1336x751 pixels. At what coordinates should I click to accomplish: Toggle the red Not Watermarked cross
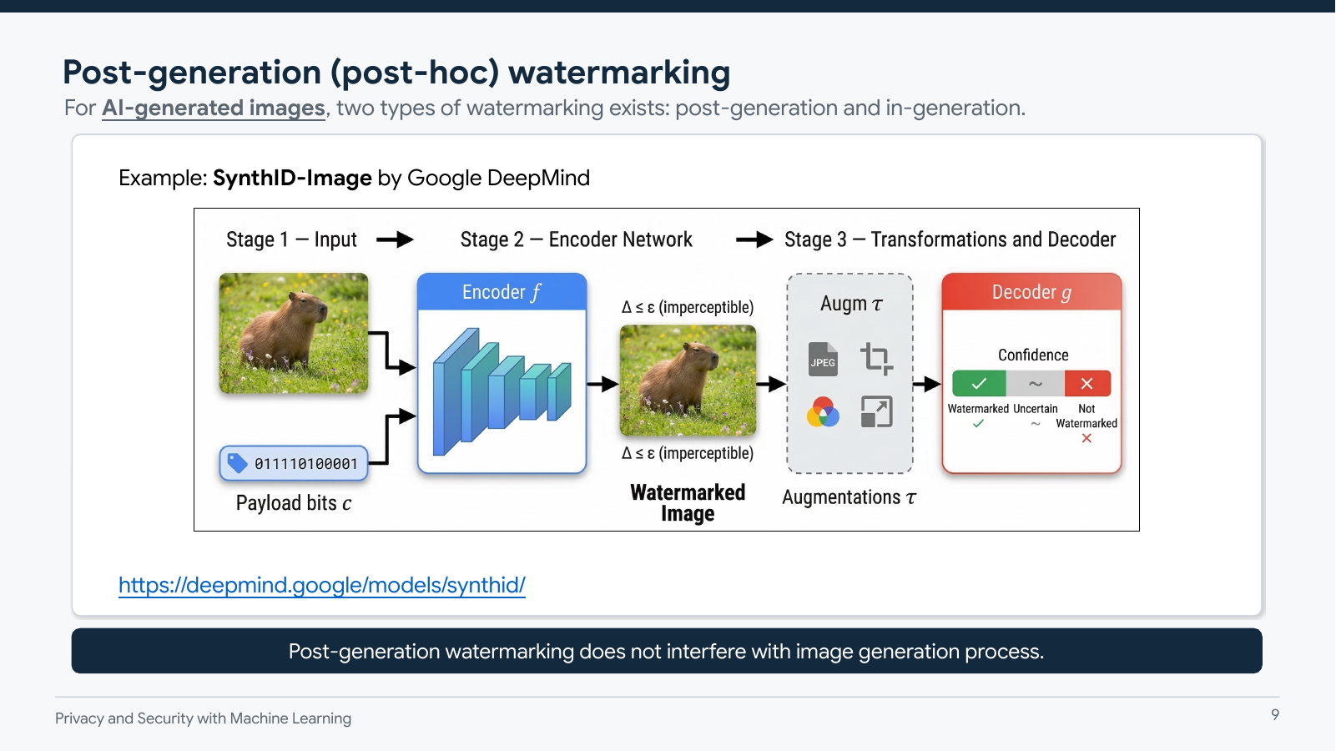pos(1087,384)
